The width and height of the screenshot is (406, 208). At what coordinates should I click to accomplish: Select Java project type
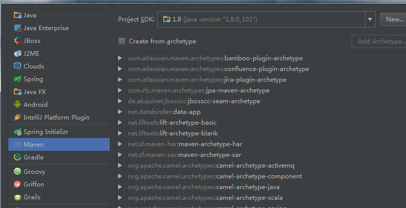[59, 15]
